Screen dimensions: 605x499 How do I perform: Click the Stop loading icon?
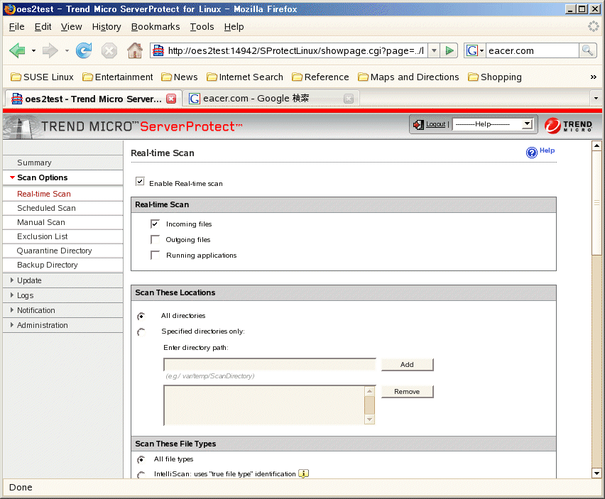pos(109,50)
